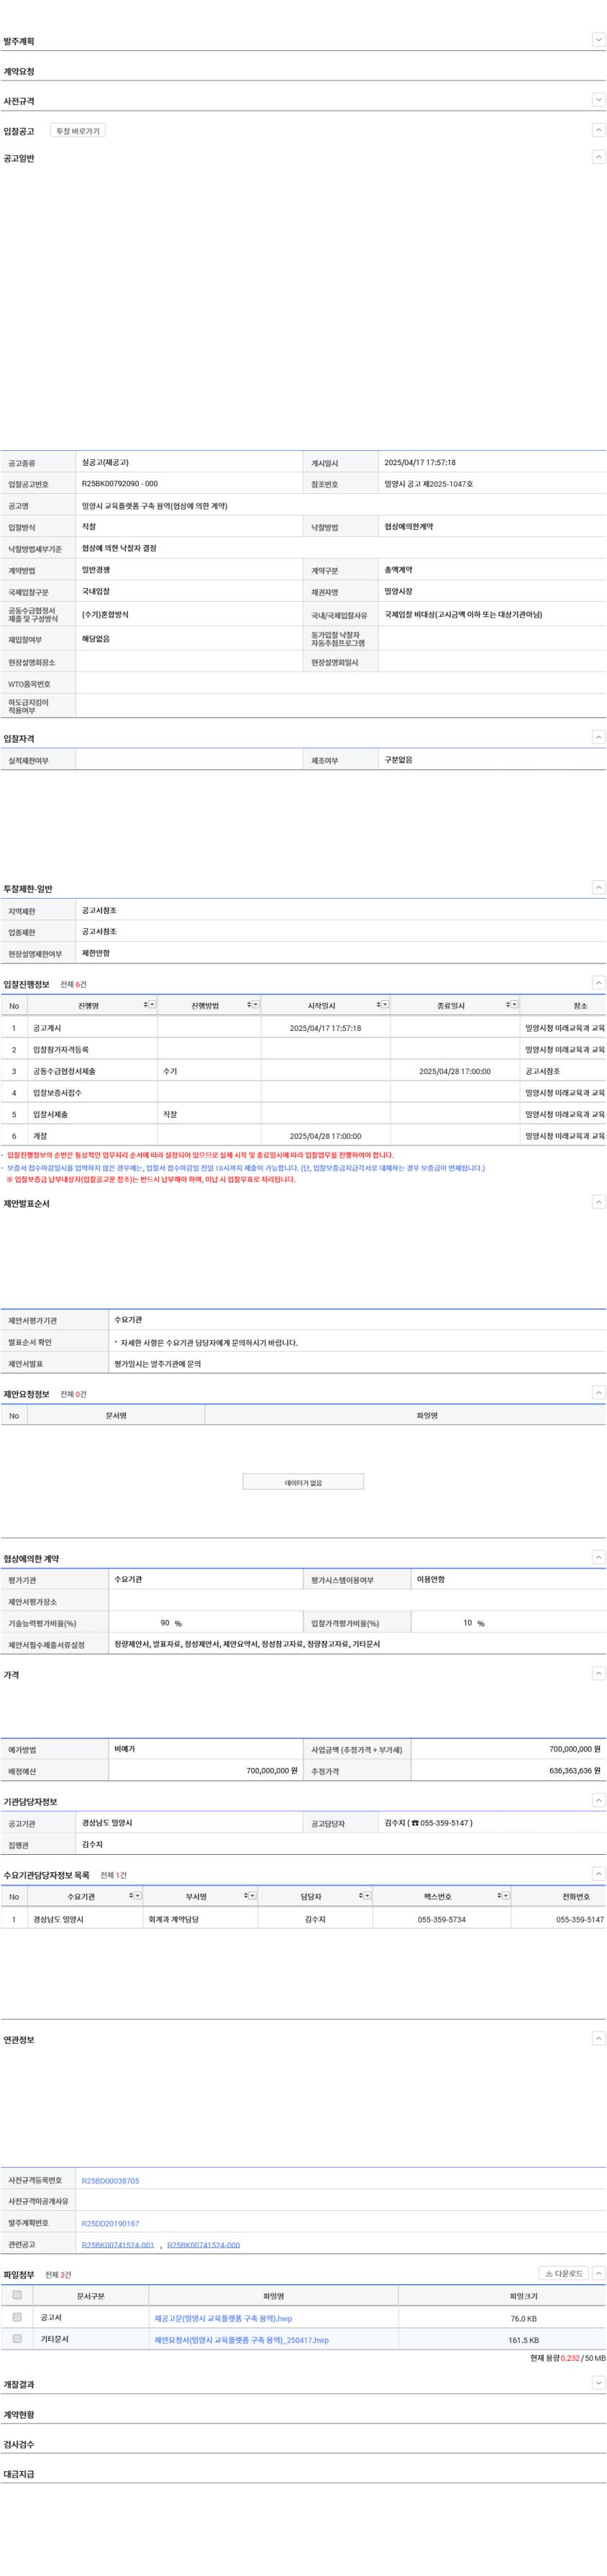
Task: Sort the 종료일시 column with its arrow icon
Action: coord(508,1004)
